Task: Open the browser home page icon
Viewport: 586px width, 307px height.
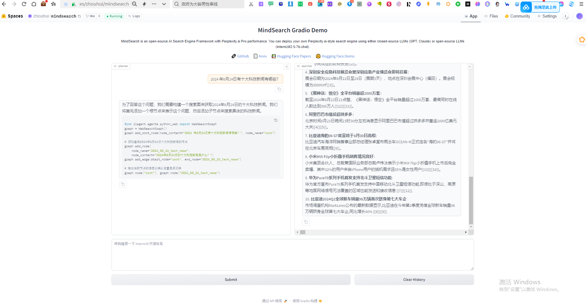Action: (34, 4)
